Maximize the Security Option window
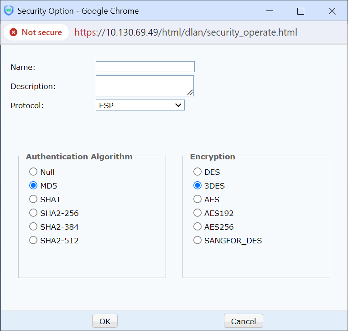 (x=301, y=11)
